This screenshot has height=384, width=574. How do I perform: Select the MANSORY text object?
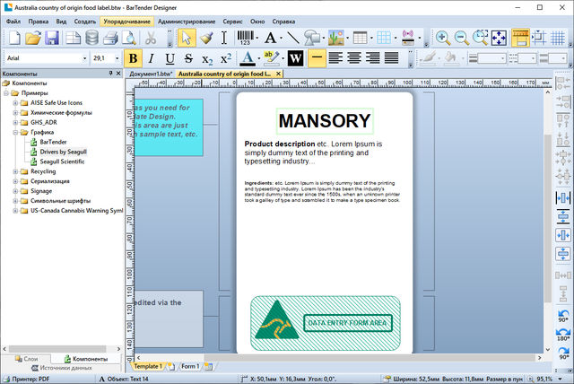click(x=325, y=121)
